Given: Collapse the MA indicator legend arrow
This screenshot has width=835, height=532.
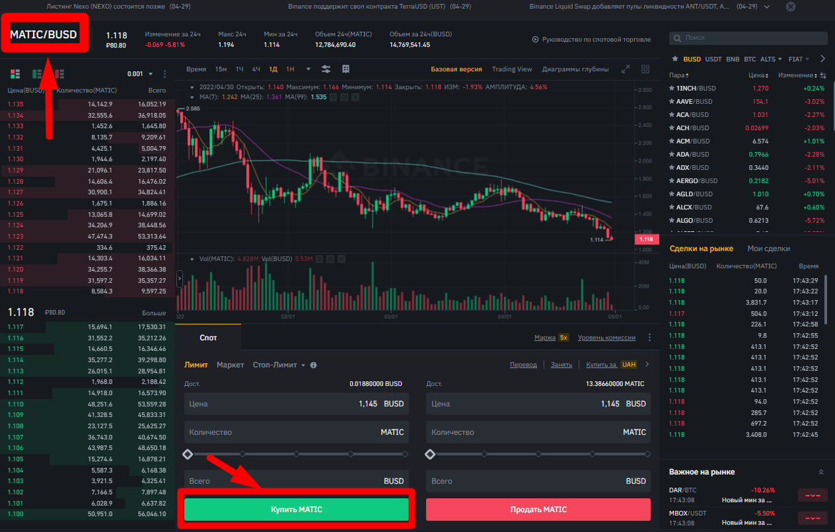Looking at the screenshot, I should pyautogui.click(x=192, y=97).
